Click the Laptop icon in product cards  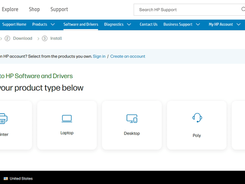click(67, 118)
